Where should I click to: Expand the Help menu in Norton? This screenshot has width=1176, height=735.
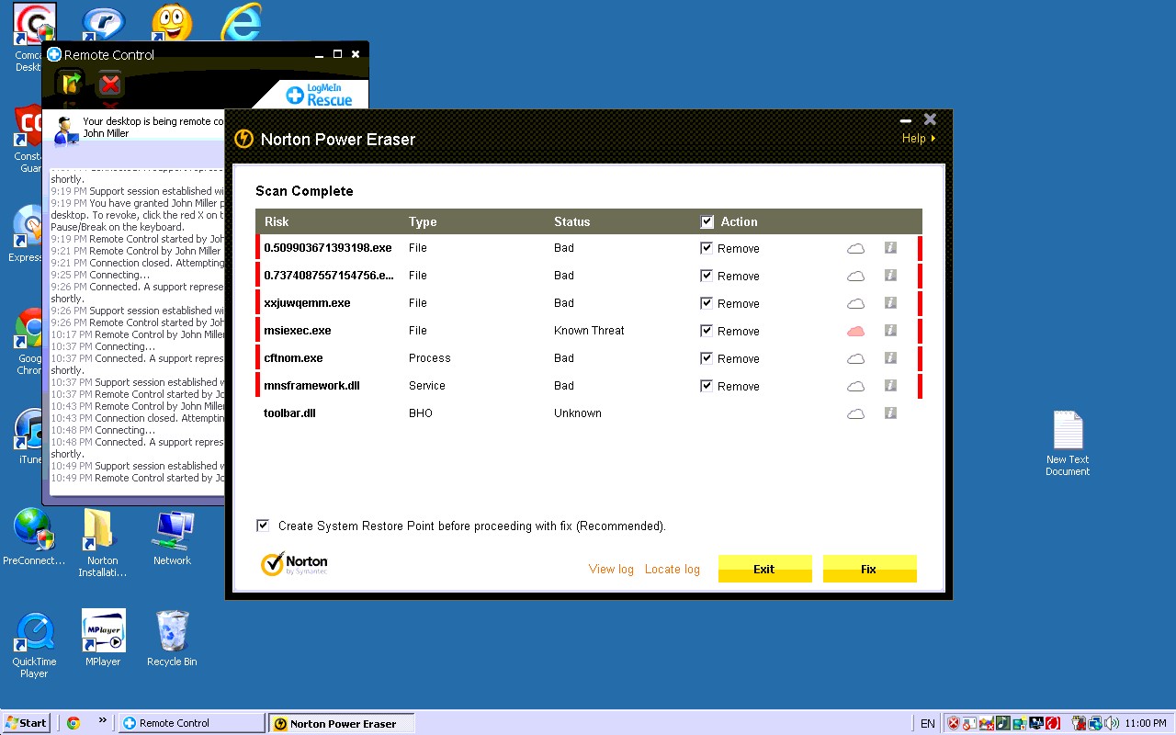pos(918,139)
